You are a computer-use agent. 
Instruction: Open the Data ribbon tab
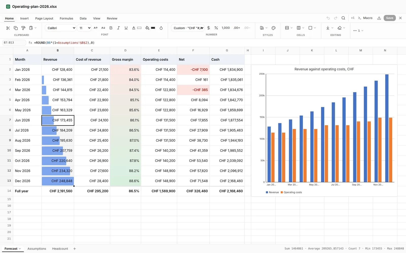[83, 18]
